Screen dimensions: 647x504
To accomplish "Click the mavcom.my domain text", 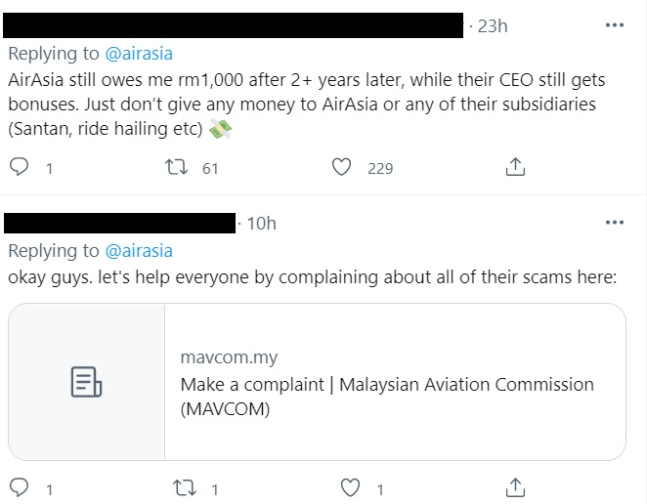I will pyautogui.click(x=229, y=358).
